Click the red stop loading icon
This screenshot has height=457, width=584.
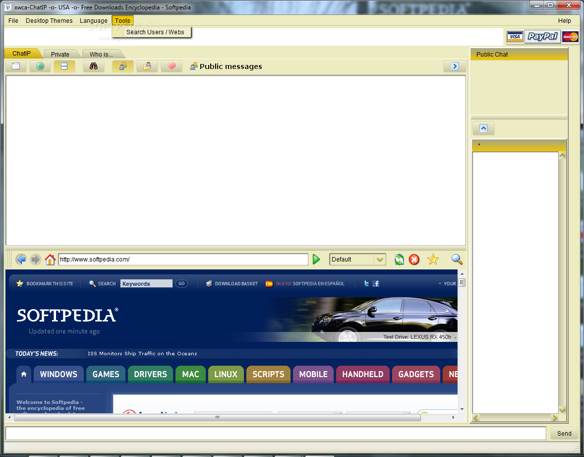pyautogui.click(x=414, y=259)
